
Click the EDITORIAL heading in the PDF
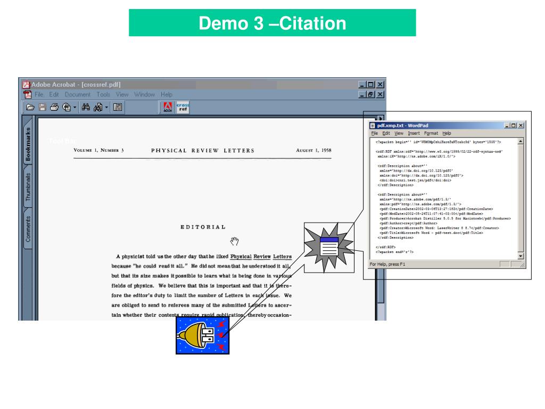pos(203,227)
